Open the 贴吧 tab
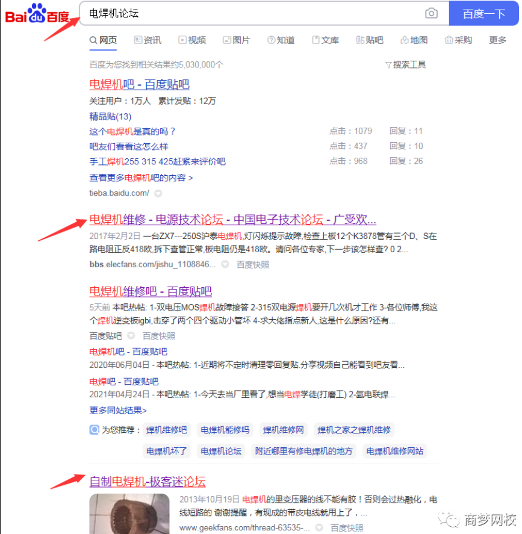This screenshot has height=534, width=522. [x=370, y=40]
